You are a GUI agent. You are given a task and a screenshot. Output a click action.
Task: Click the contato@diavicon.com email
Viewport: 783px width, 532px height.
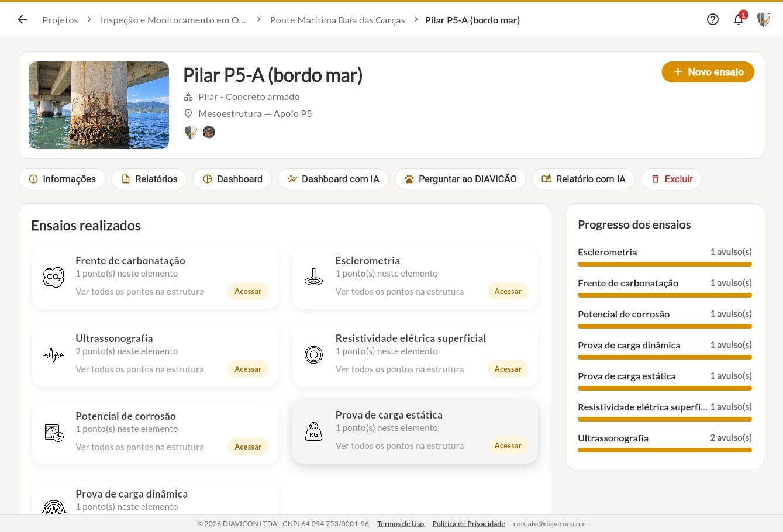(549, 524)
